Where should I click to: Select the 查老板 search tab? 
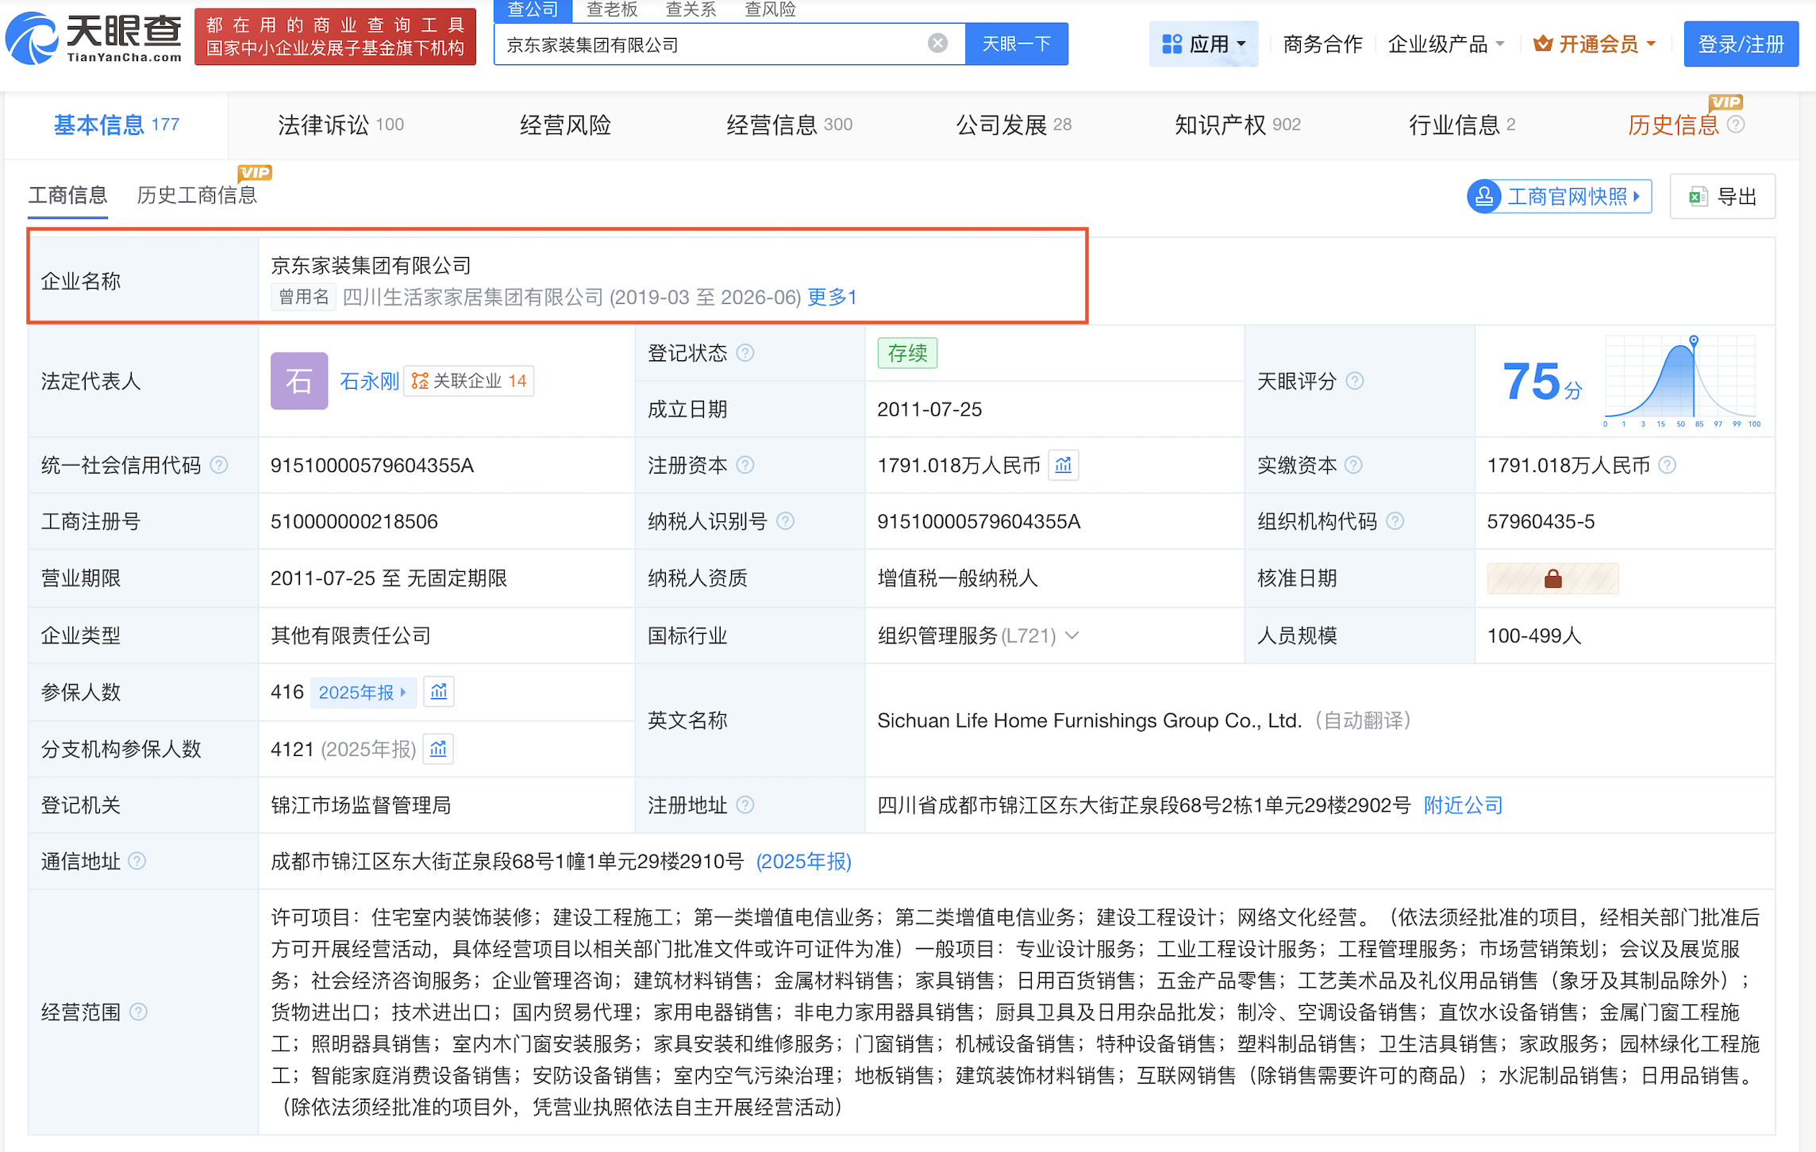coord(612,10)
